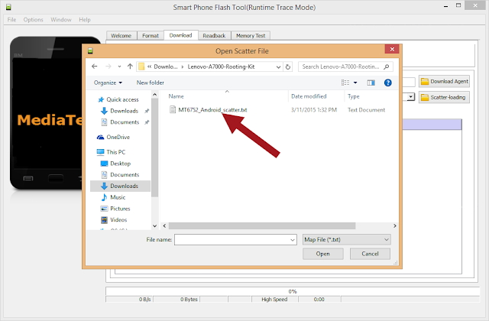Click the text file icon of MT6752_Android_scatter.txt
Screen dimensions: 489x321
(x=173, y=109)
